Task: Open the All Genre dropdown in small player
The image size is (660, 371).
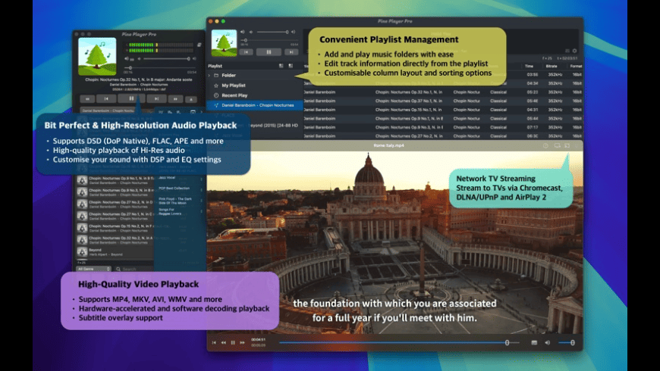Action: point(93,269)
